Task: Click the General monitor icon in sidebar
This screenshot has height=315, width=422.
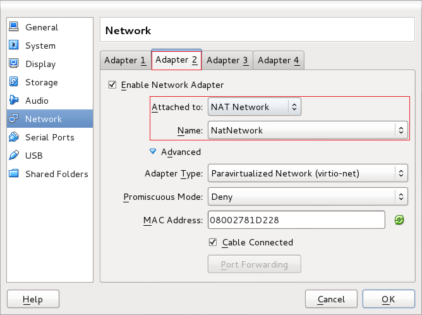Action: (x=13, y=27)
